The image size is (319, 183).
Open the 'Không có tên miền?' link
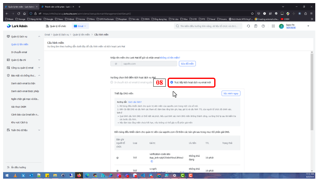(x=170, y=58)
